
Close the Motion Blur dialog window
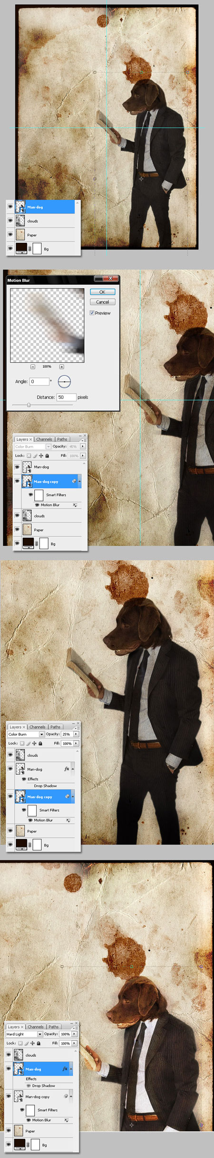(x=110, y=278)
